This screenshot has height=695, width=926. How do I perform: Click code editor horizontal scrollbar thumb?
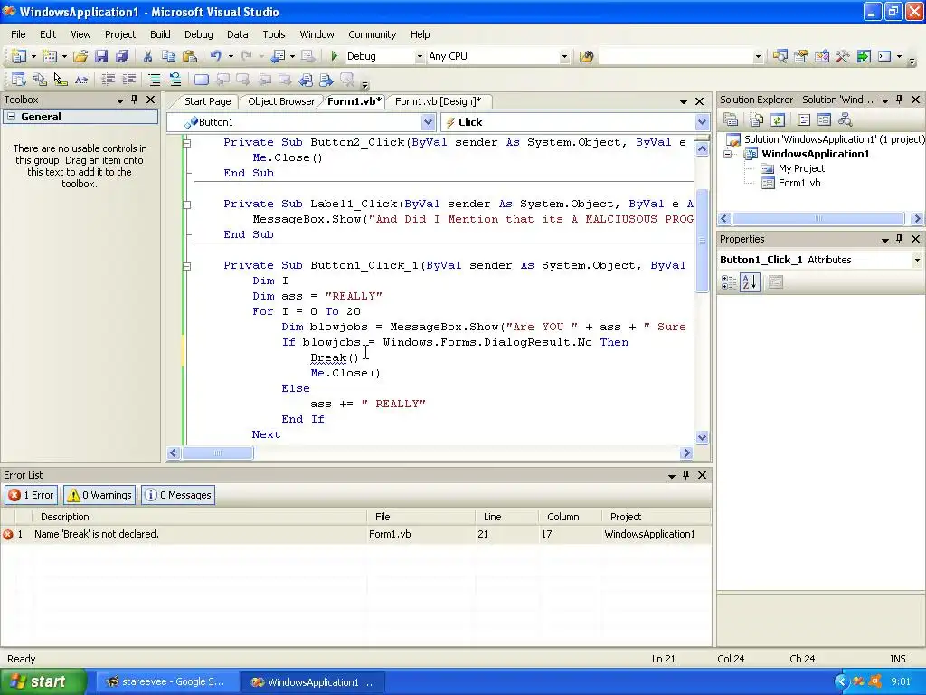pyautogui.click(x=217, y=453)
